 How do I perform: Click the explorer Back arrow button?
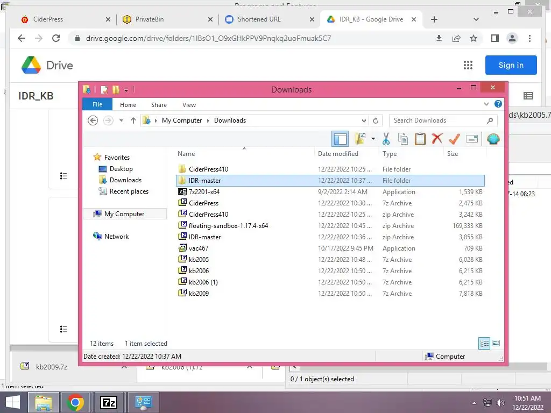[x=93, y=120]
